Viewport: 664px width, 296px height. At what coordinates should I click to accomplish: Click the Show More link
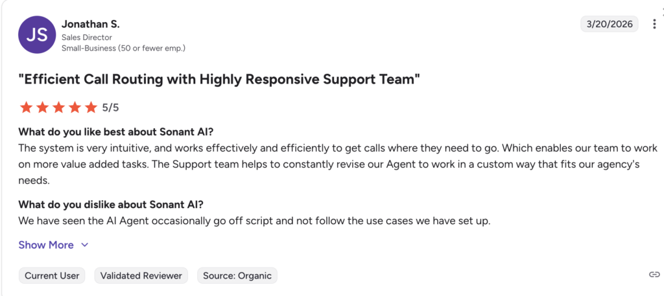[46, 245]
